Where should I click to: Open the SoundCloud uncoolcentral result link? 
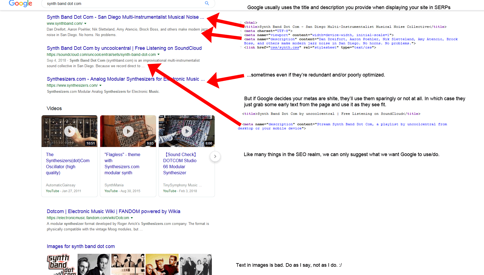[124, 48]
